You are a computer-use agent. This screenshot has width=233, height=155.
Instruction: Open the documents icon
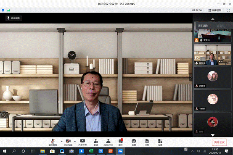[147, 142]
